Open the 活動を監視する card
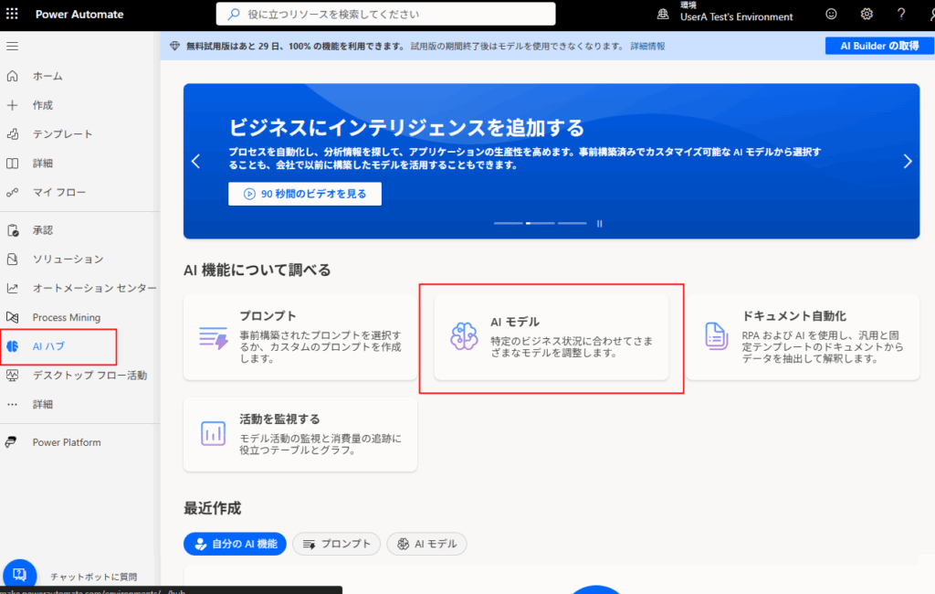935x594 pixels. 300,435
